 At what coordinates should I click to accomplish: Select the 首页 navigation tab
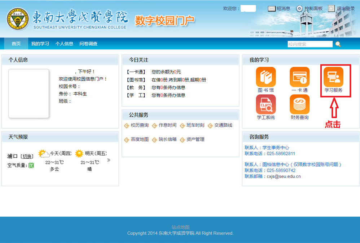[x=16, y=44]
